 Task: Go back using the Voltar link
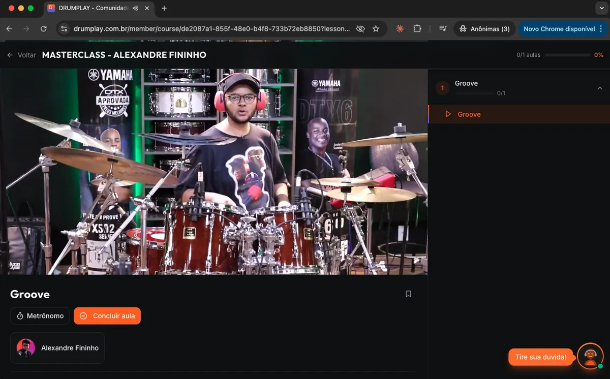[x=22, y=55]
